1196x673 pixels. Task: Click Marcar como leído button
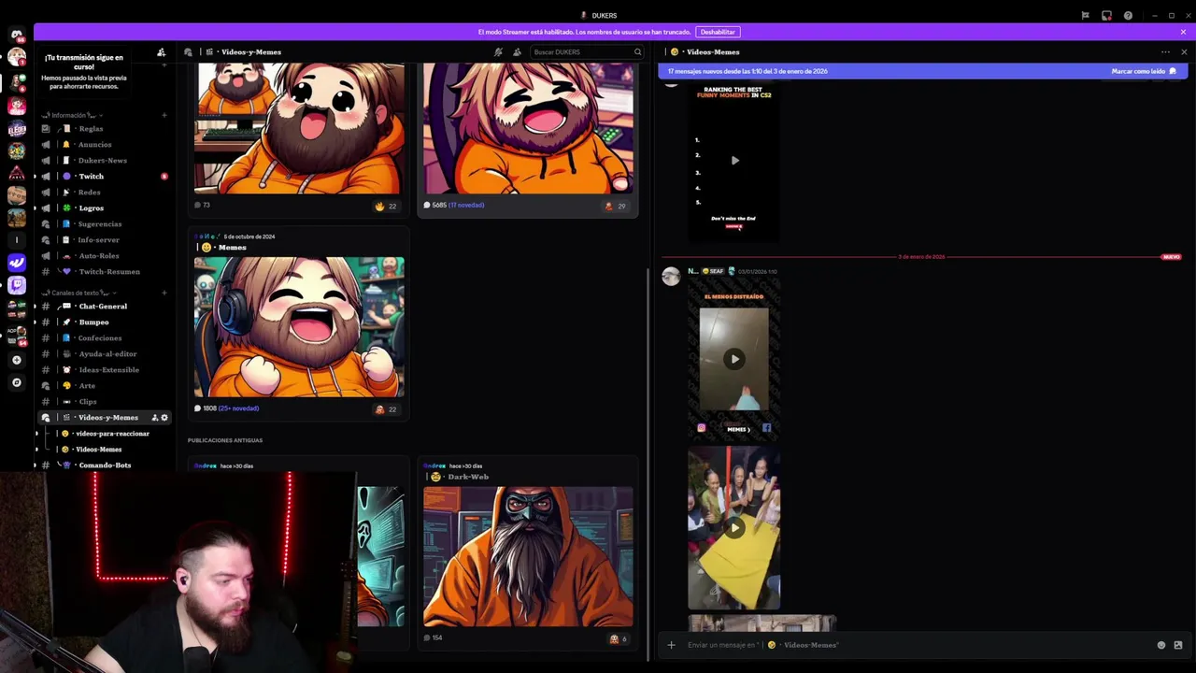click(1144, 71)
